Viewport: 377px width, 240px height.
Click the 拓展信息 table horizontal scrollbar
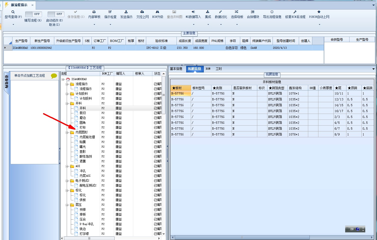(x=242, y=237)
